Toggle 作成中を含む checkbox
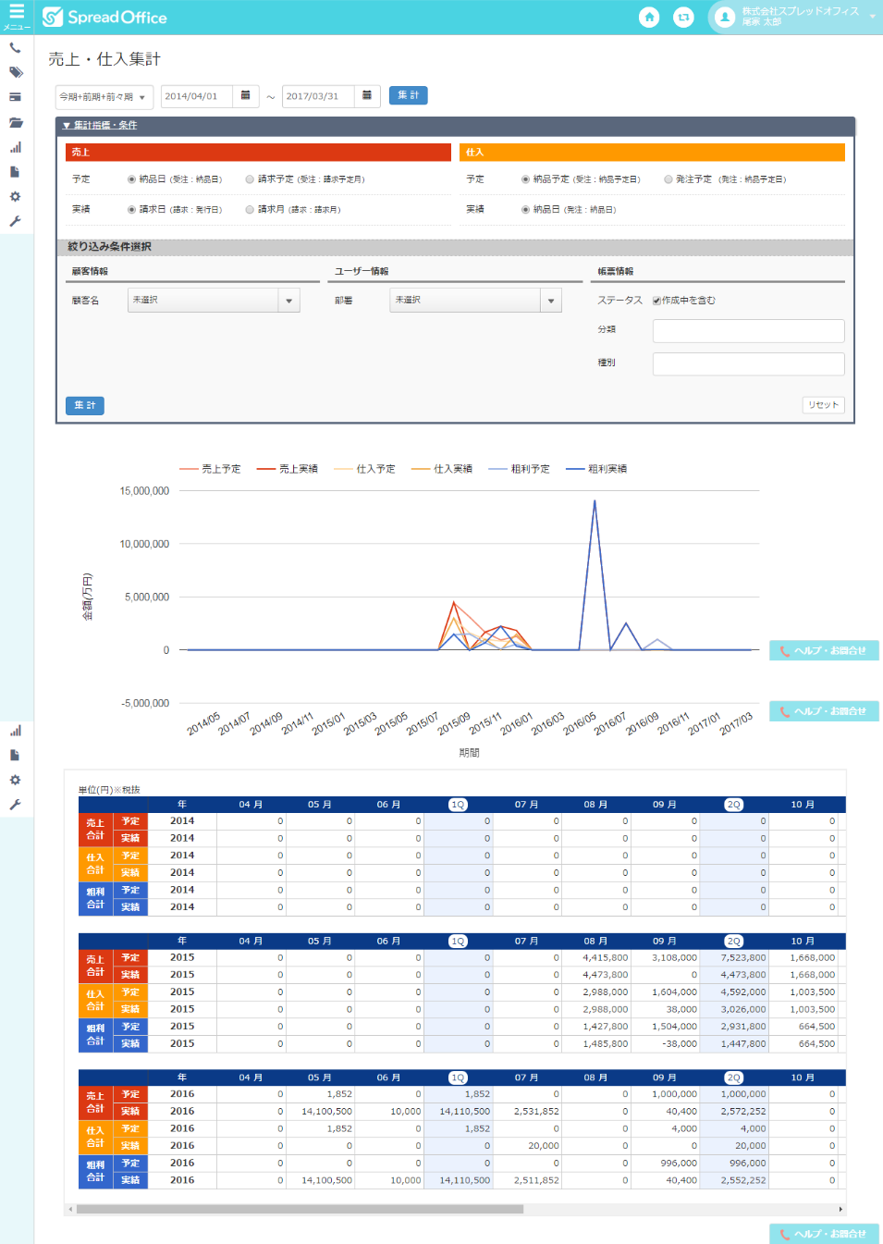This screenshot has height=1244, width=883. (656, 301)
